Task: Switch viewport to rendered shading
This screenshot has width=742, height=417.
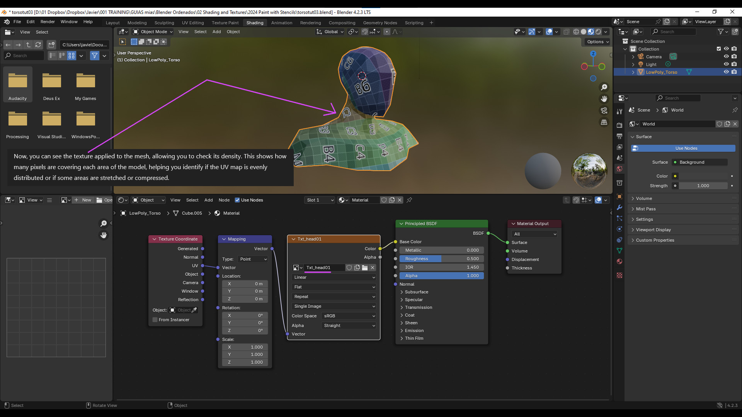Action: 598,32
